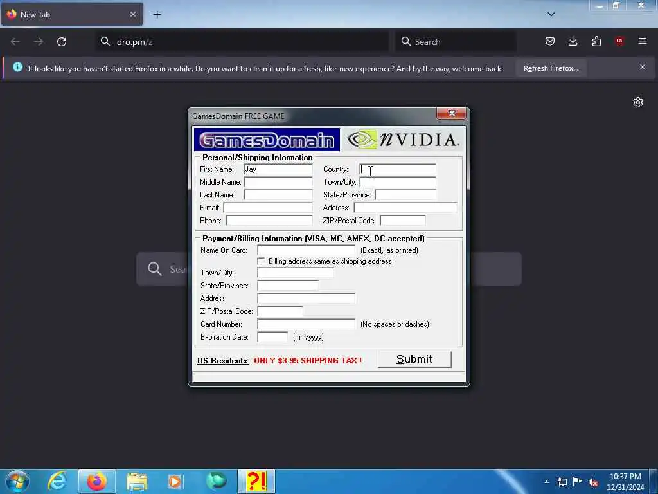Click the red ?! taskbar icon
This screenshot has width=658, height=494.
point(256,481)
